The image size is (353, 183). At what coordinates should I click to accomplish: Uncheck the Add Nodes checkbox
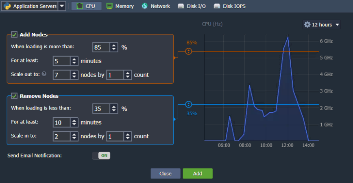point(14,35)
